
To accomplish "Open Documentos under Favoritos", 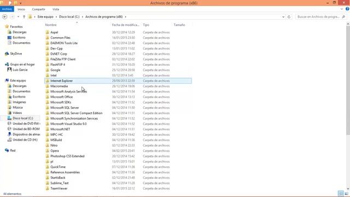I will [x=21, y=43].
